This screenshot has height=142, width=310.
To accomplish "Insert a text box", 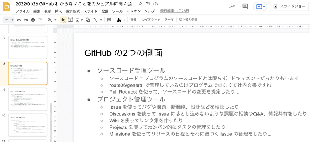I will tap(71, 20).
